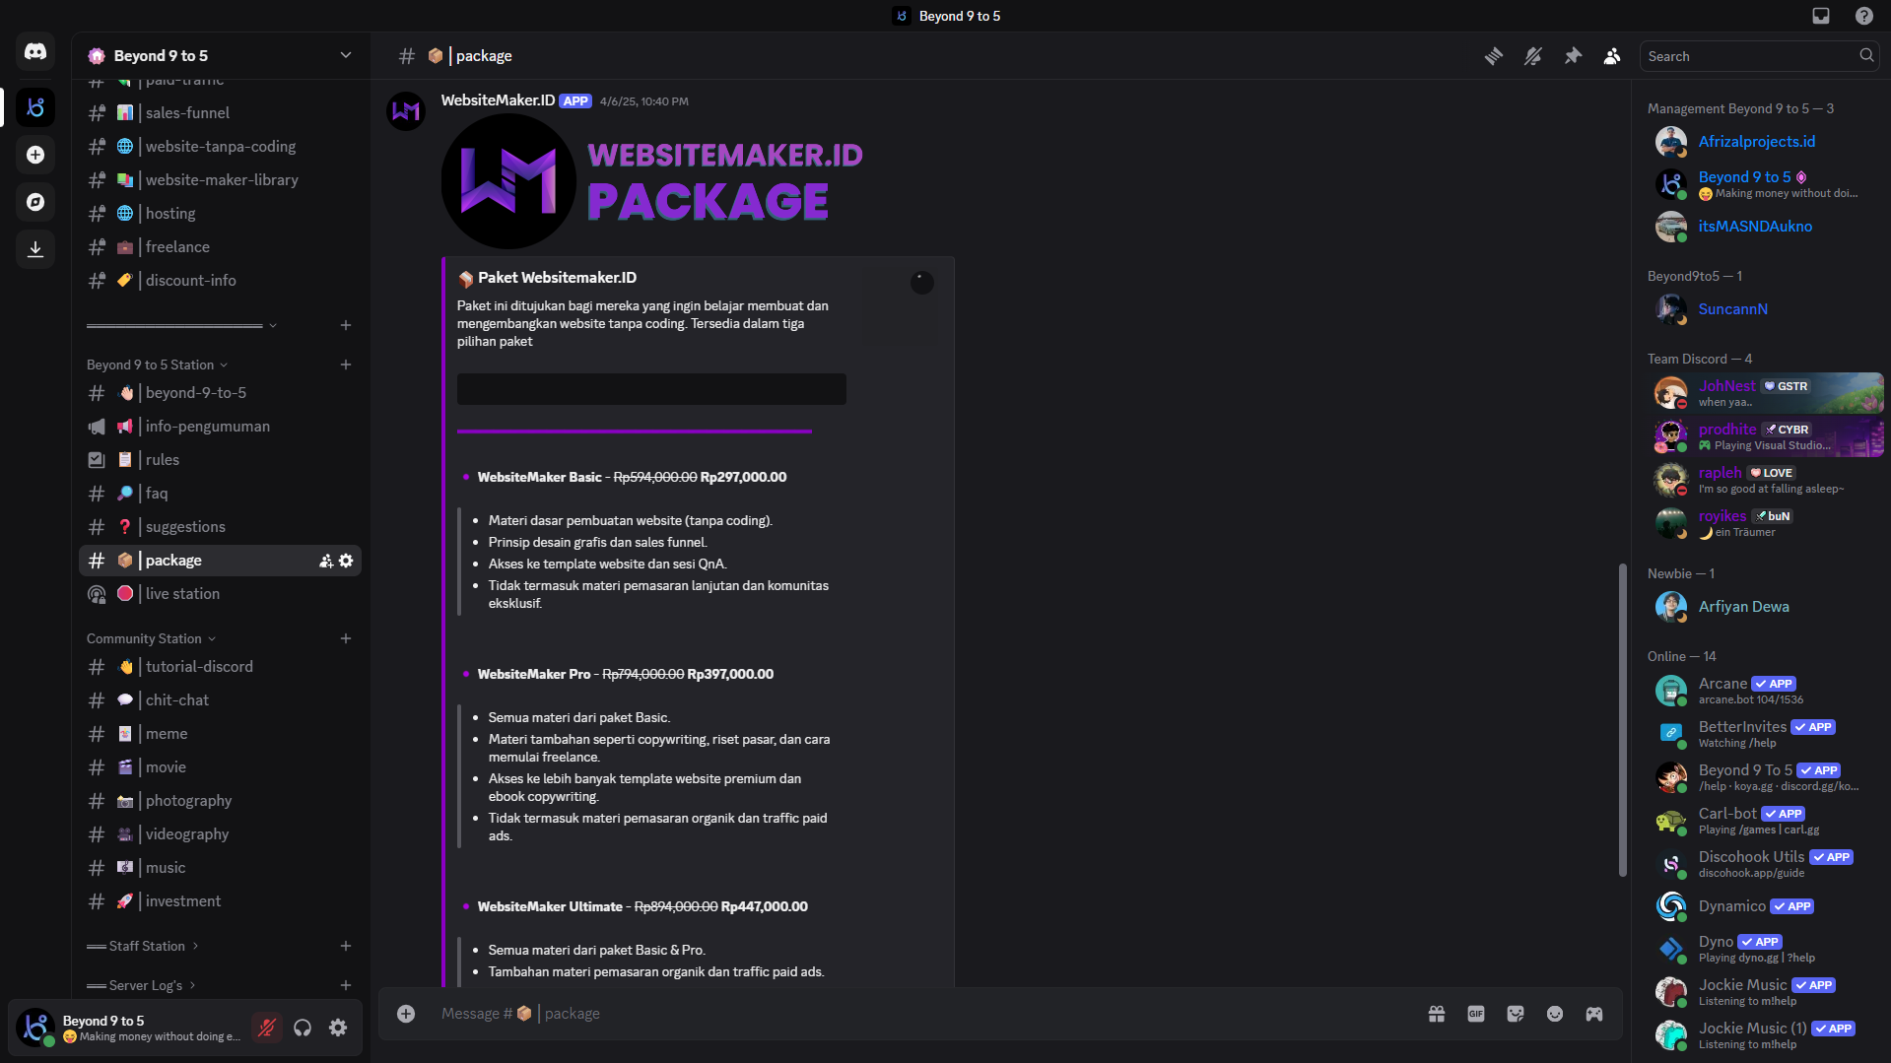Collapse the Beyond 9 to 5 Station category
This screenshot has height=1063, width=1891.
pyautogui.click(x=157, y=365)
